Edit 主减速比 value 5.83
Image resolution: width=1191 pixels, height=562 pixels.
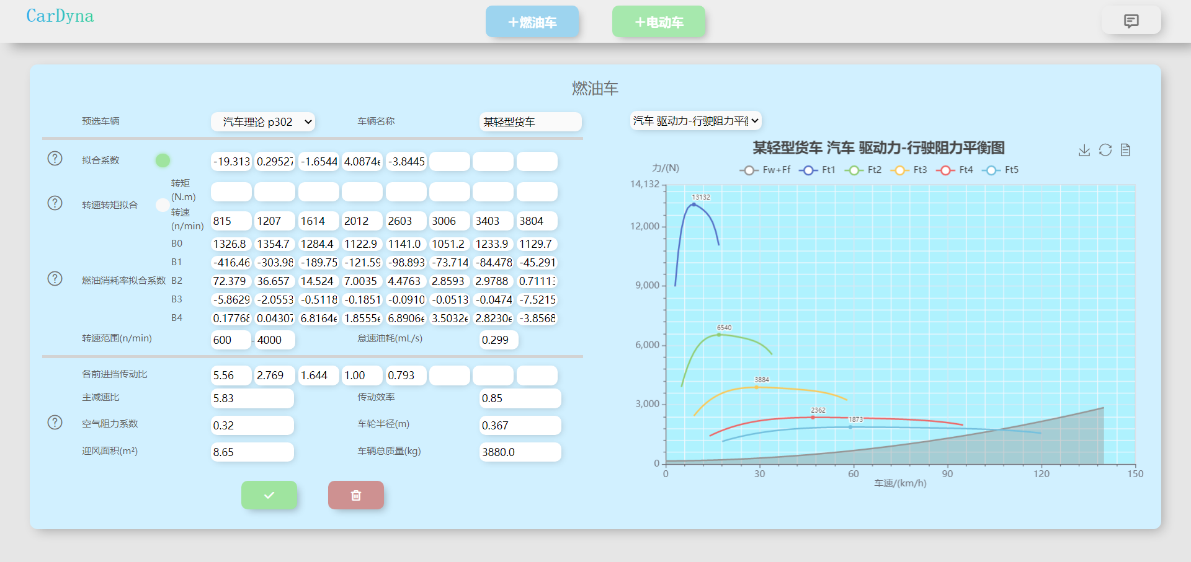(x=252, y=398)
